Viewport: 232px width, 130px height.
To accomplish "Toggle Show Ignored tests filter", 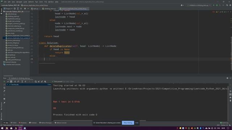I will pyautogui.click(x=11, y=82).
